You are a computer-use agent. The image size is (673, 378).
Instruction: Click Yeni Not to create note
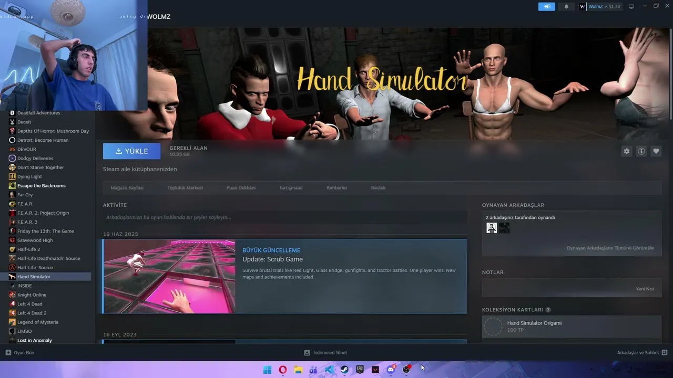click(x=645, y=289)
